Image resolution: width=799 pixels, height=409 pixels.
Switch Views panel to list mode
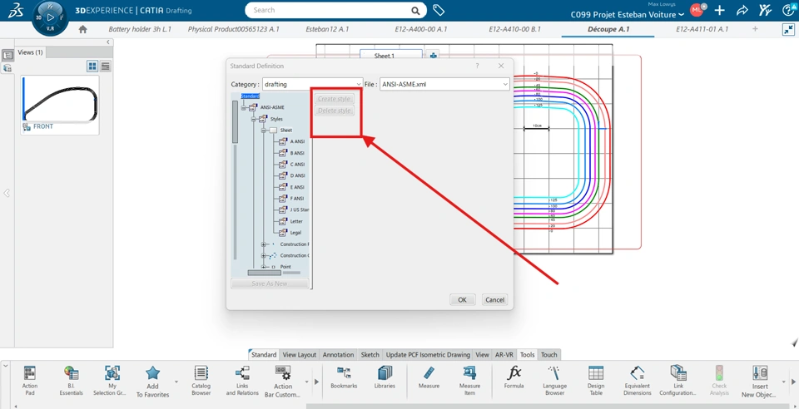pyautogui.click(x=106, y=66)
